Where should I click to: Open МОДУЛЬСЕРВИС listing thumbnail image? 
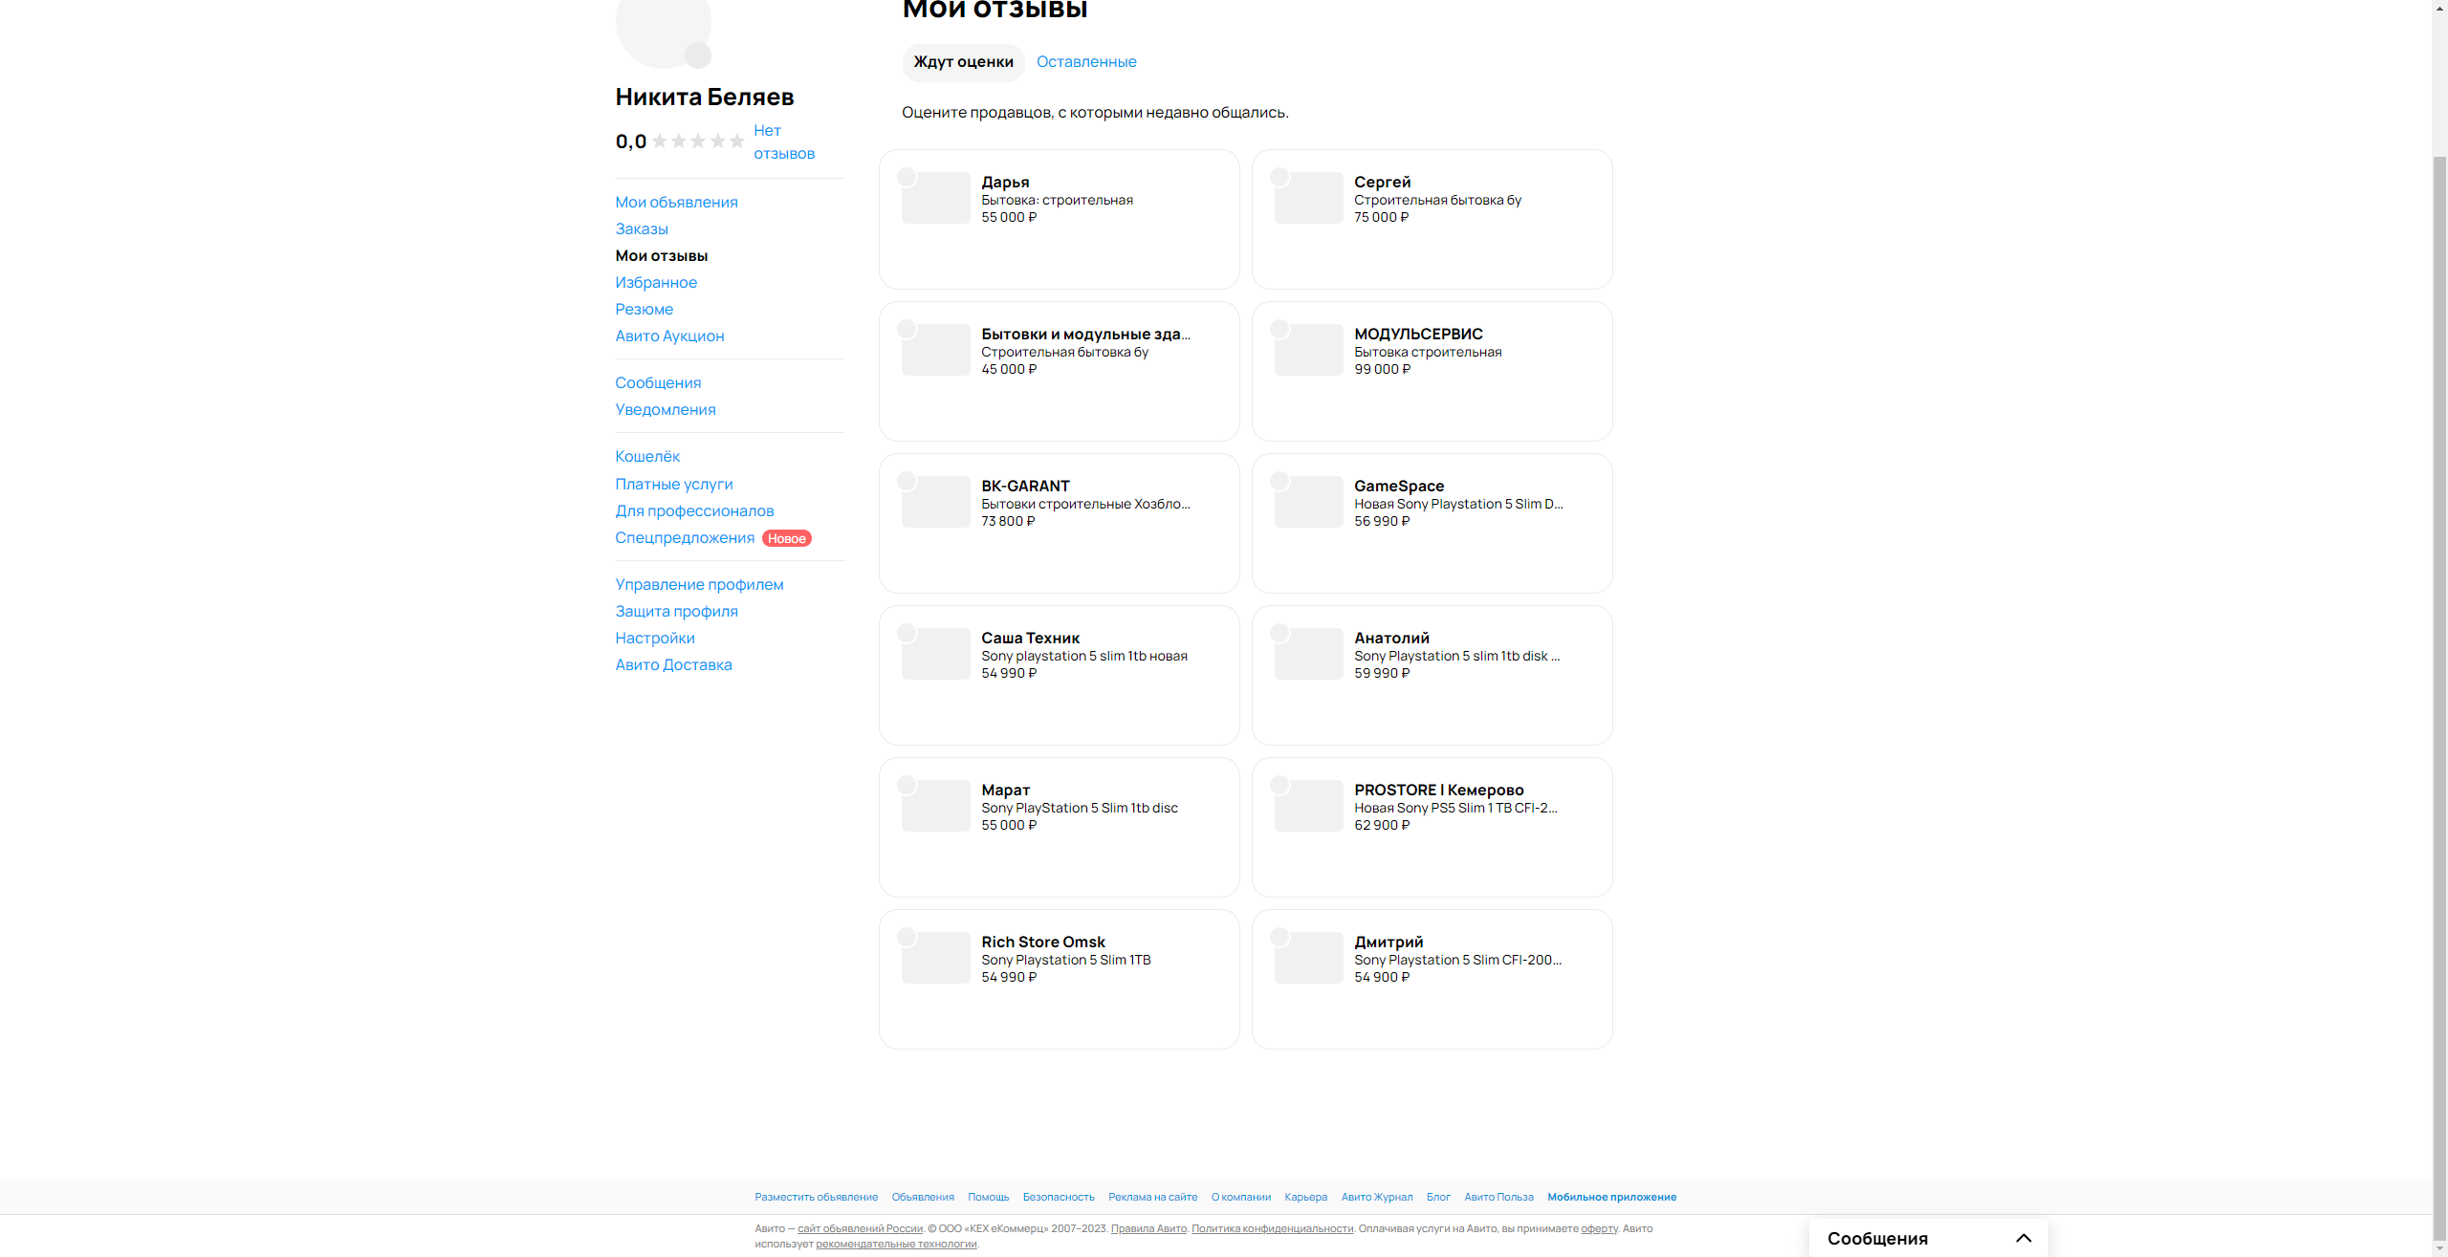click(x=1309, y=350)
